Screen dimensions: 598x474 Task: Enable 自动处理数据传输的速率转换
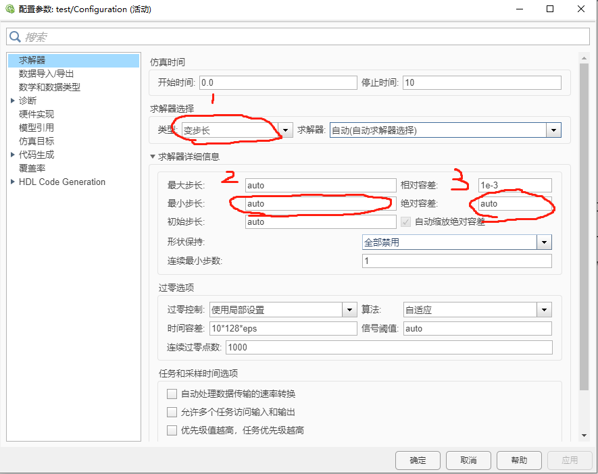pos(172,394)
